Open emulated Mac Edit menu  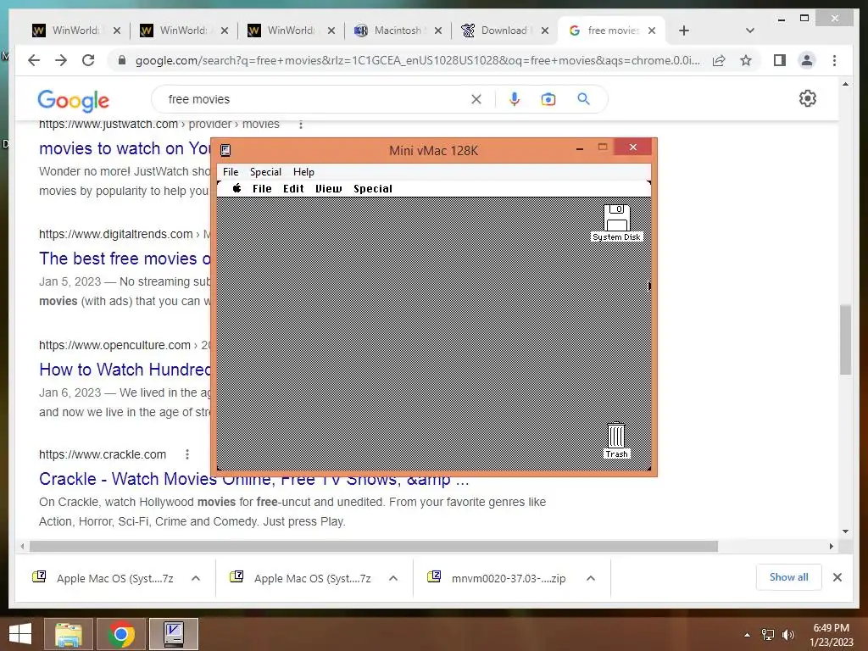[x=293, y=188]
